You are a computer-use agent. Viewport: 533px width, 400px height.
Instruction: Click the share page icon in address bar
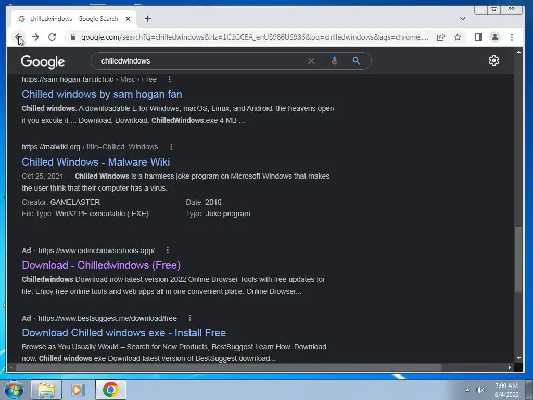[x=441, y=37]
